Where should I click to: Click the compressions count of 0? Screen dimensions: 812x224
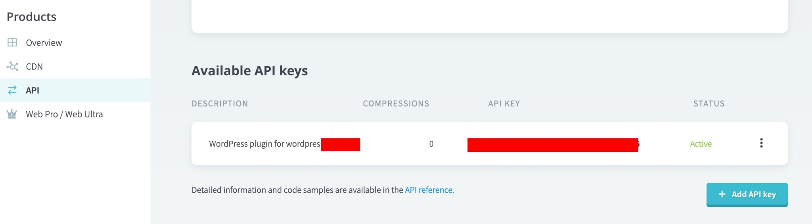(431, 144)
